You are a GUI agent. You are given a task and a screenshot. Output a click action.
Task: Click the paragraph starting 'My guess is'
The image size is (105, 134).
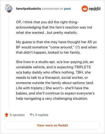56,47
